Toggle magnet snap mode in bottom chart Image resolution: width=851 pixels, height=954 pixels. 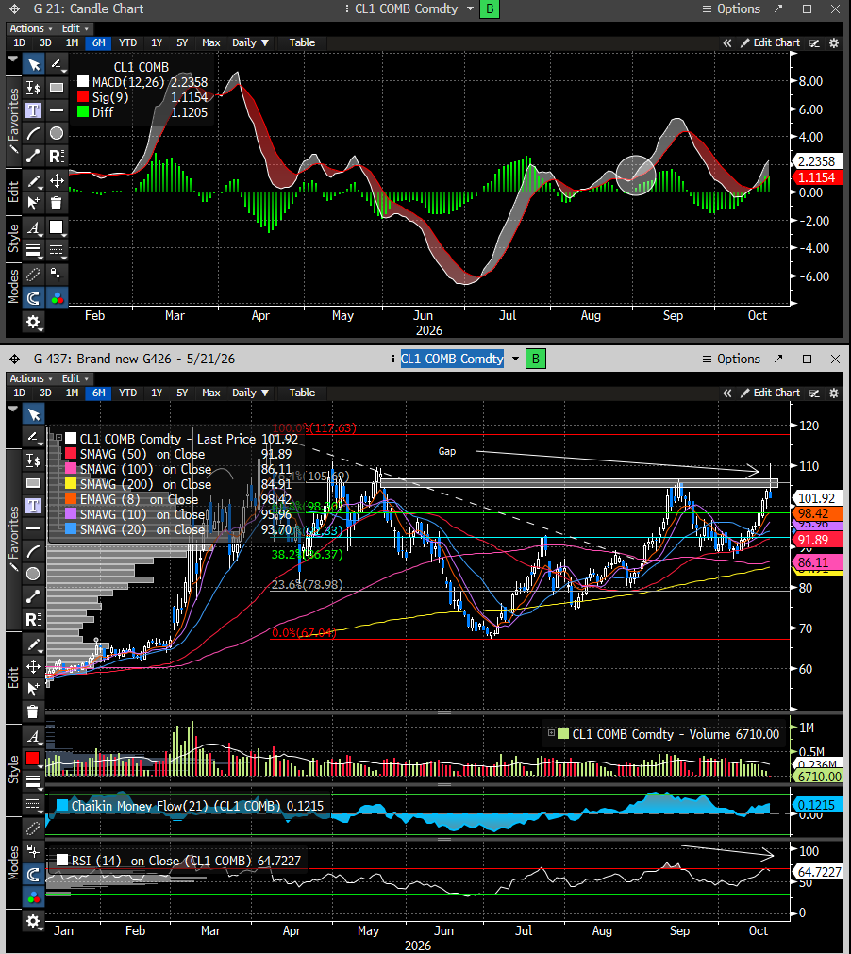coord(33,875)
